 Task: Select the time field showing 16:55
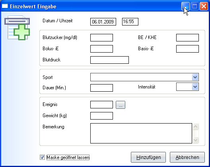click(130, 22)
